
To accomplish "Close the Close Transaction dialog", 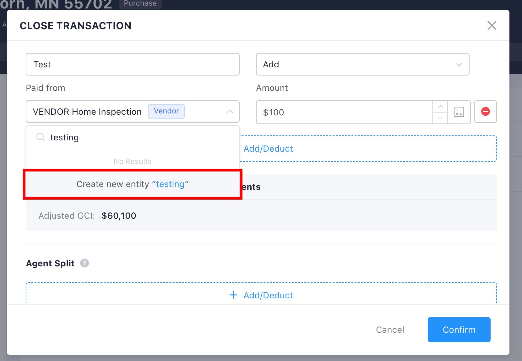I will pyautogui.click(x=492, y=25).
